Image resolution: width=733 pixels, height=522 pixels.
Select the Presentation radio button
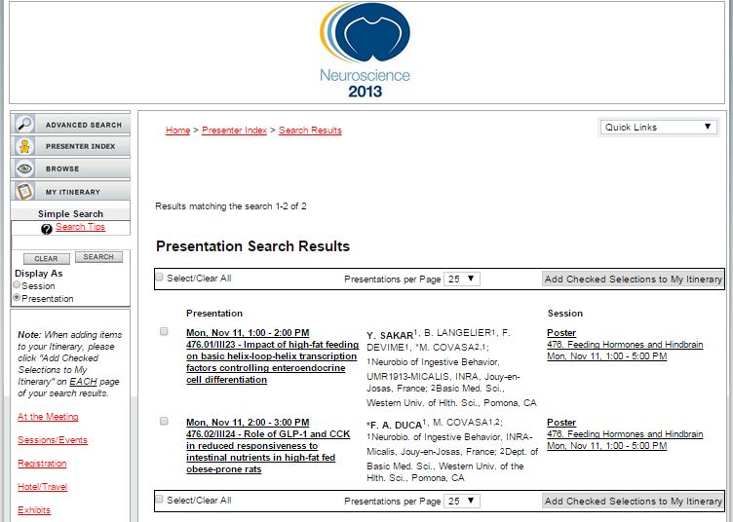[x=17, y=298]
